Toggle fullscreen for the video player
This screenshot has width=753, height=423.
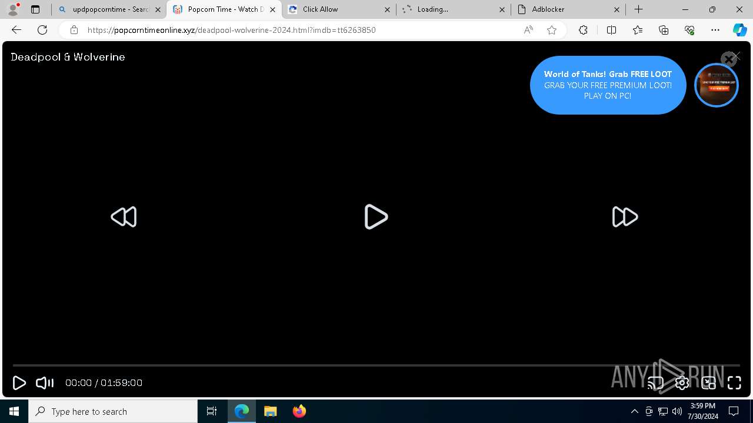pyautogui.click(x=734, y=383)
